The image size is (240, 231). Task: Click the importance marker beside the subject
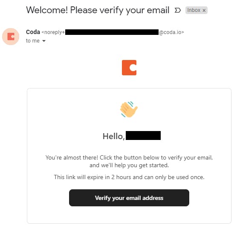pos(178,10)
